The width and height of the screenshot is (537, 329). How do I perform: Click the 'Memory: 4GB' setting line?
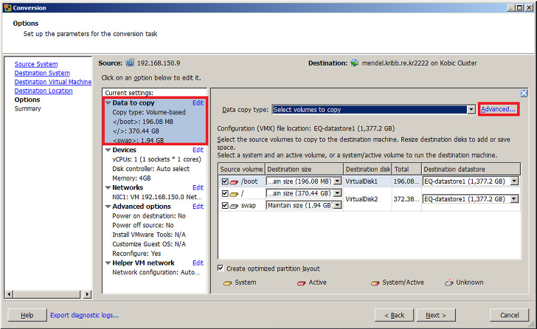(131, 178)
